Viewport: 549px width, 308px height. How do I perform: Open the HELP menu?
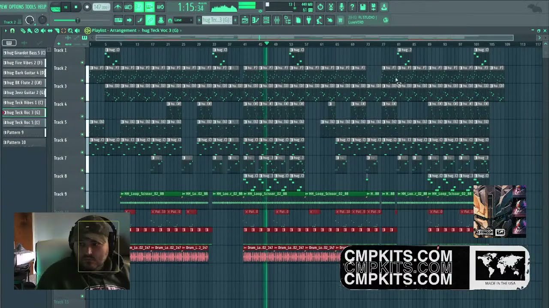click(42, 7)
